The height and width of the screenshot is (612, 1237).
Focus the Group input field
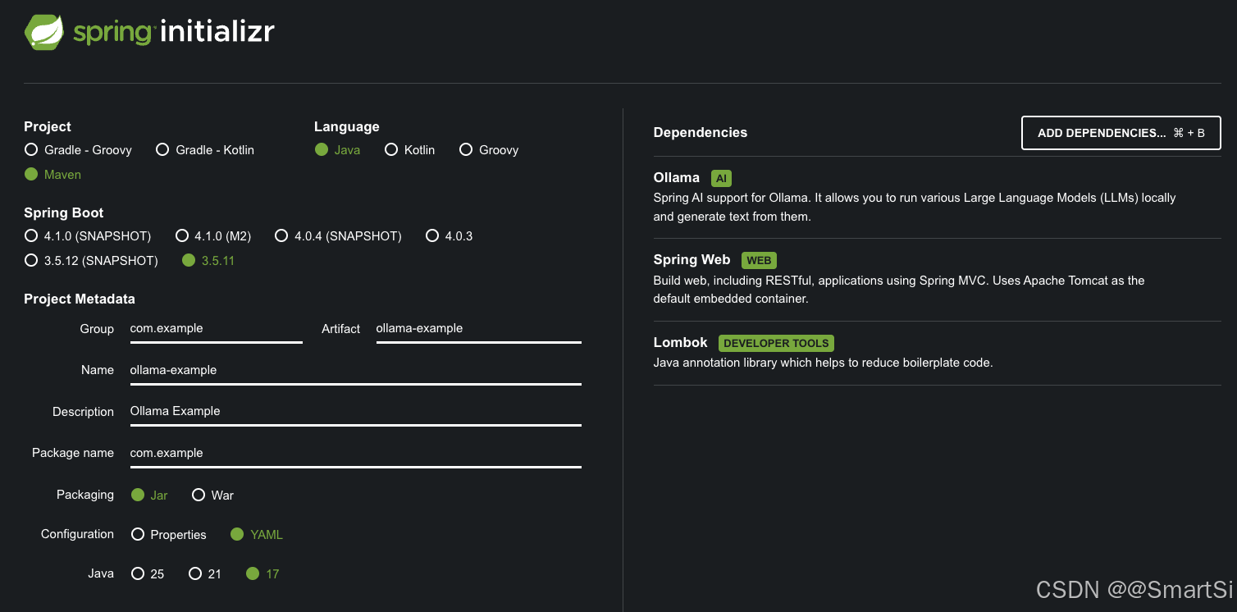tap(216, 329)
